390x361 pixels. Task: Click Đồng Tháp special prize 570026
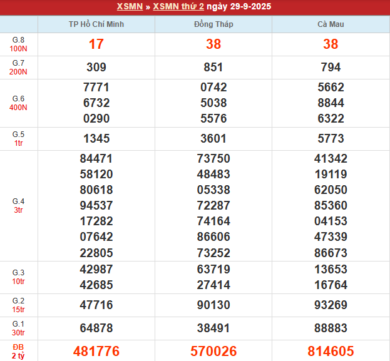point(213,352)
